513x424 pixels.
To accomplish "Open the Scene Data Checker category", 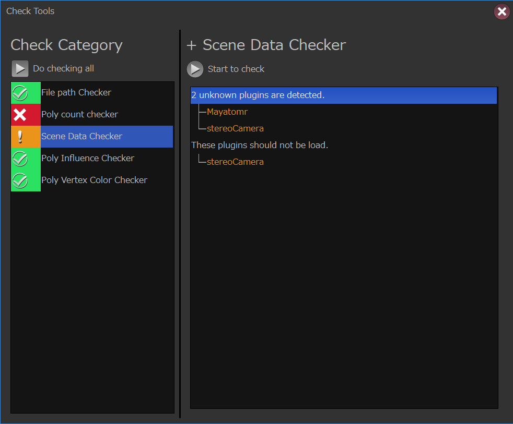I will tap(81, 137).
